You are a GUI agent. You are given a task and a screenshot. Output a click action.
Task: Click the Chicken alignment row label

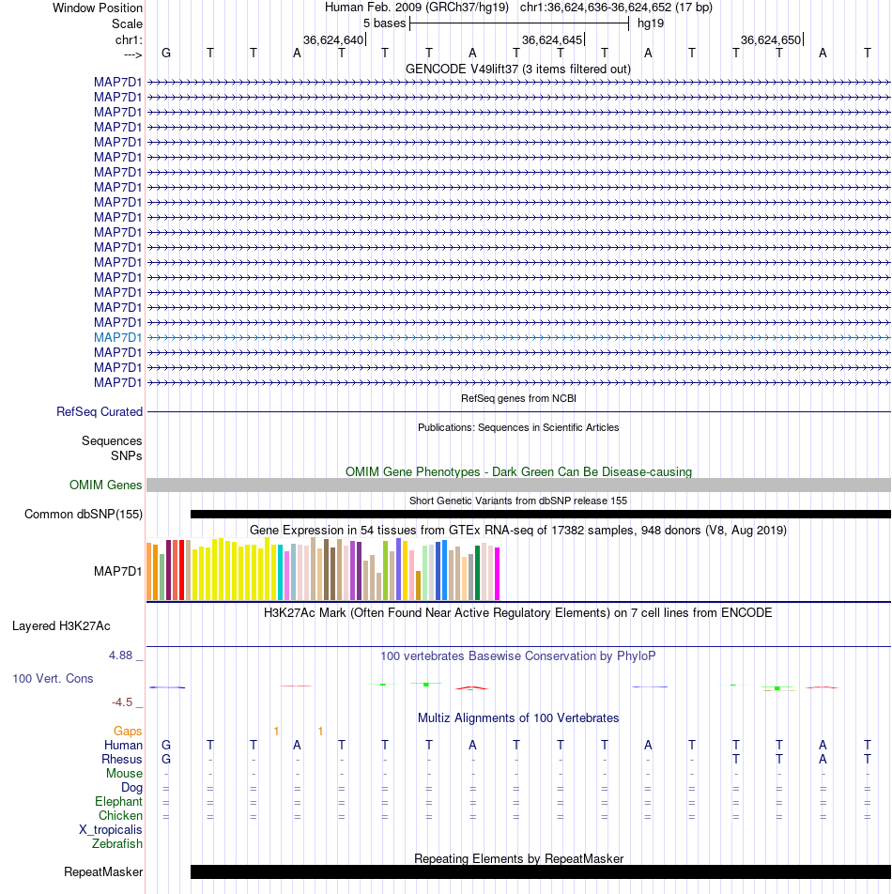click(120, 816)
